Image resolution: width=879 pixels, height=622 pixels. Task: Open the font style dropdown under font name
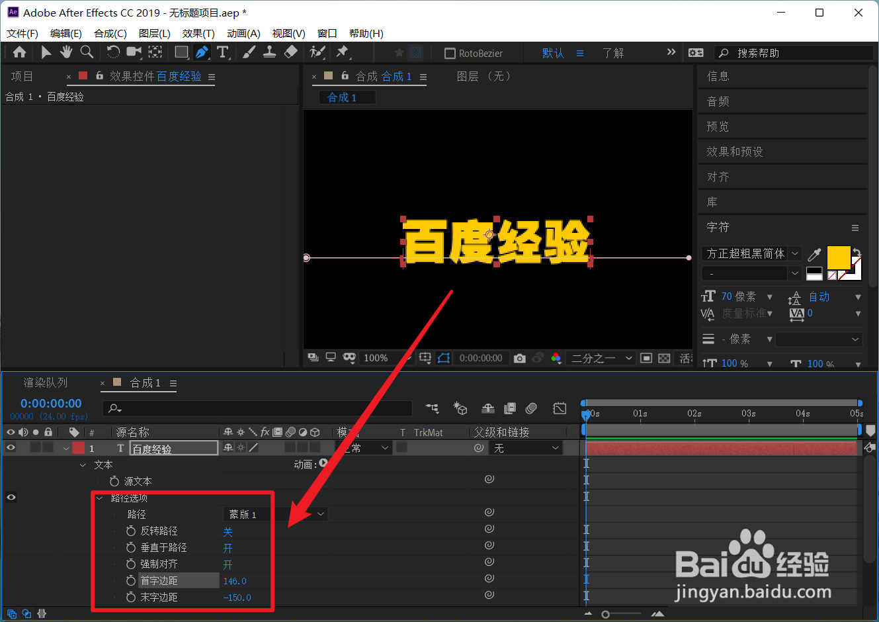point(752,273)
